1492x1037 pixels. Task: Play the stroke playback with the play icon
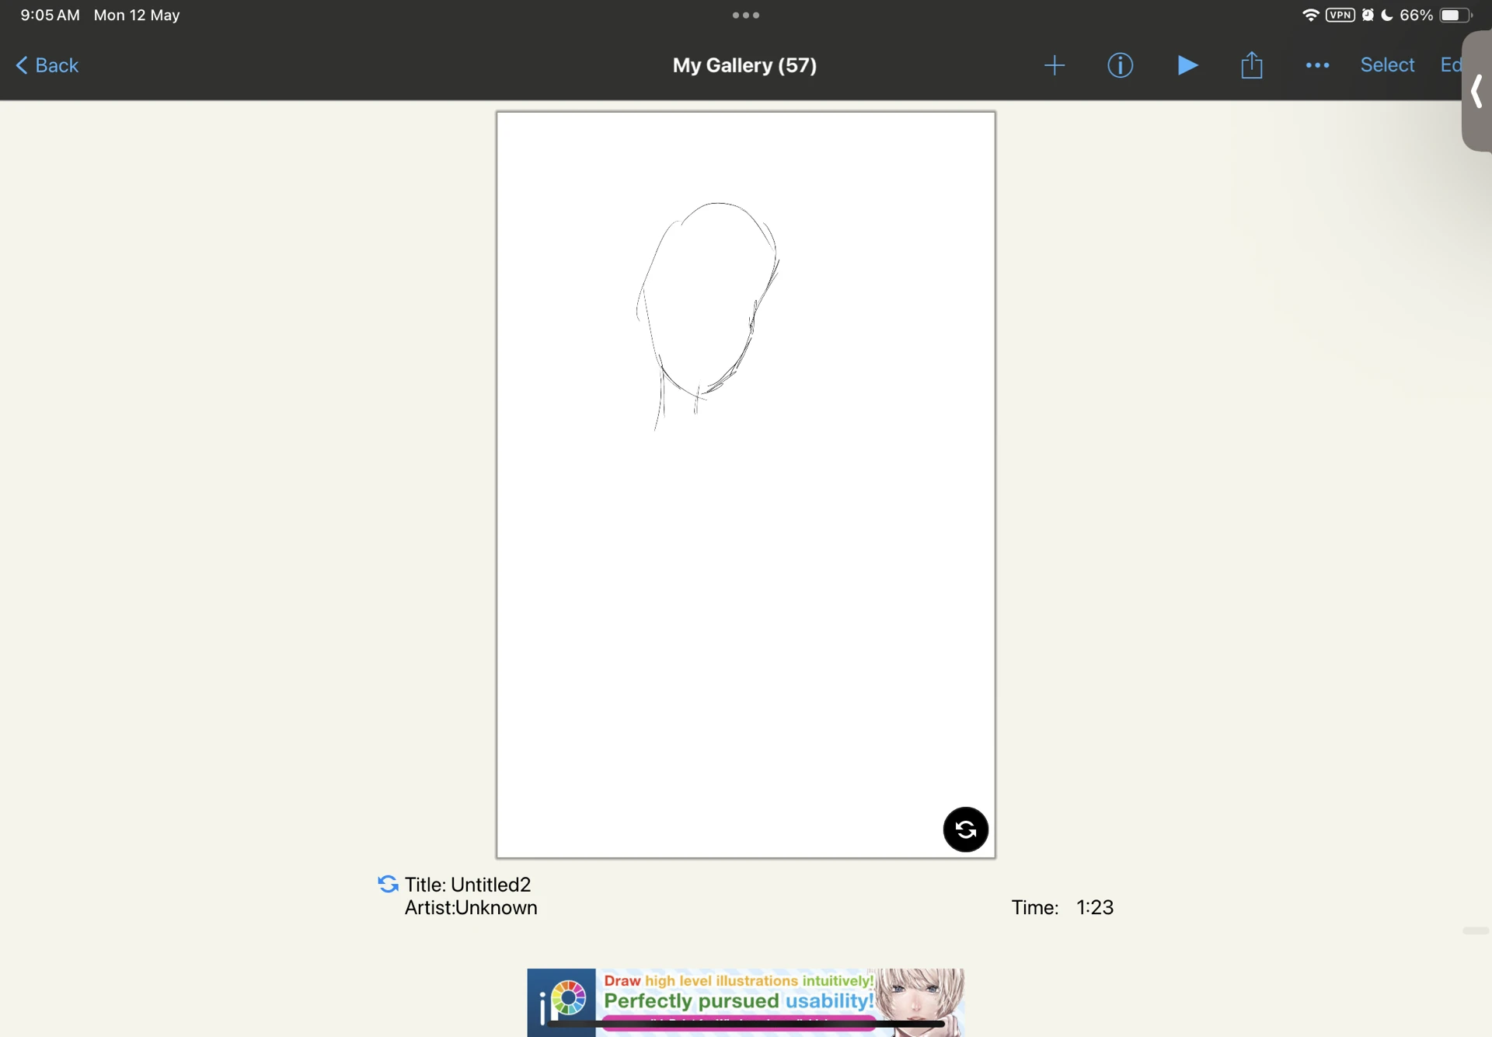pyautogui.click(x=1187, y=65)
